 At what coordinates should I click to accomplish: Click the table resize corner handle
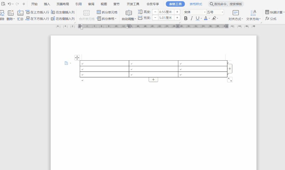pos(230,80)
